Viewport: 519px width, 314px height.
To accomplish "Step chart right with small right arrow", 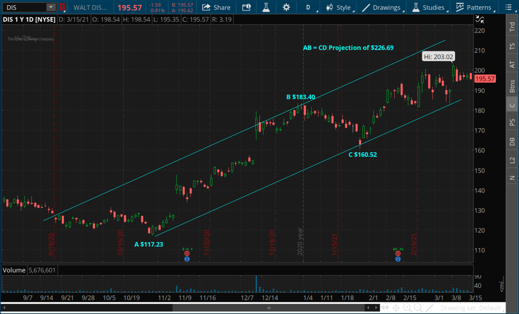I will [x=376, y=308].
